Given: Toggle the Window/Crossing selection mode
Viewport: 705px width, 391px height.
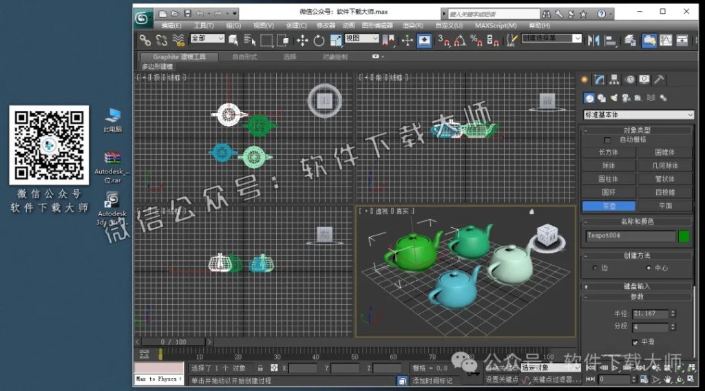Looking at the screenshot, I should 283,41.
